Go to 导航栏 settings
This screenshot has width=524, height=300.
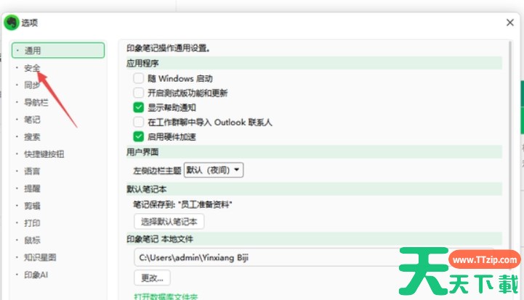(x=36, y=102)
